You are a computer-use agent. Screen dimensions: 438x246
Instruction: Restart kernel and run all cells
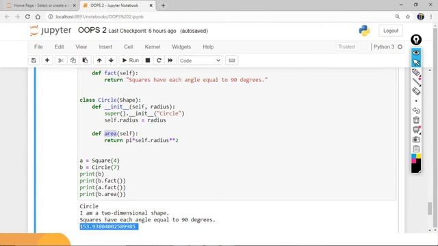tap(170, 61)
